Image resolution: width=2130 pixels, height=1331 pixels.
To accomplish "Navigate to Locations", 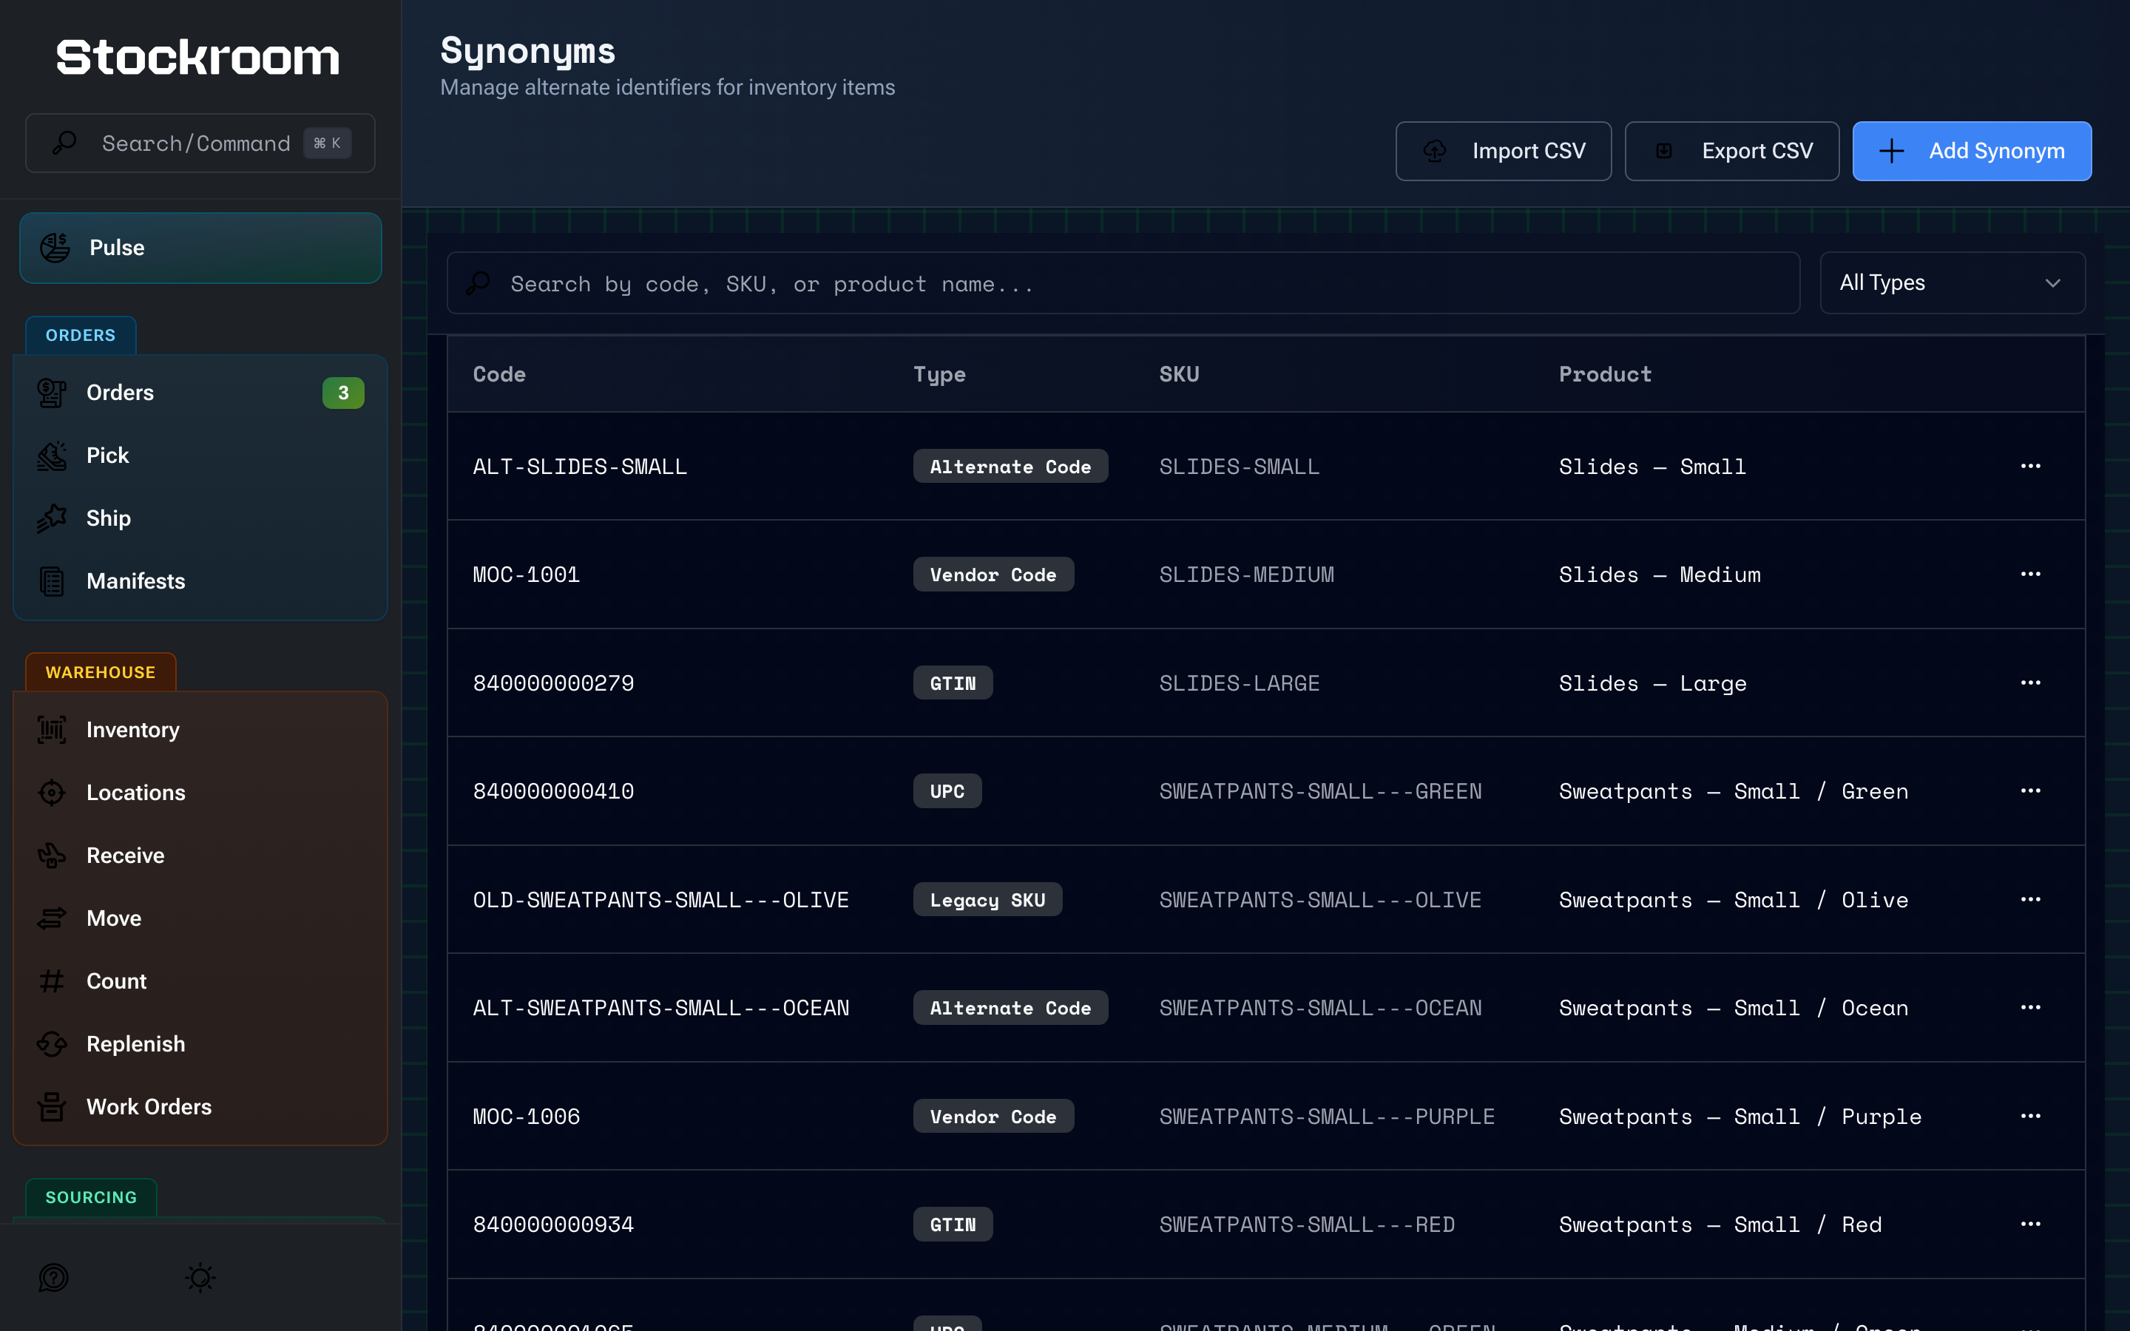I will tap(200, 792).
